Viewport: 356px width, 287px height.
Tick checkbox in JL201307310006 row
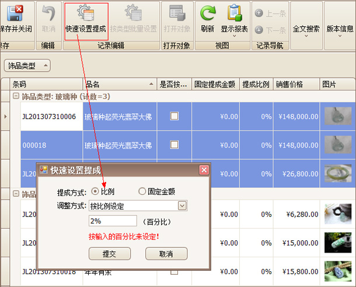point(174,116)
